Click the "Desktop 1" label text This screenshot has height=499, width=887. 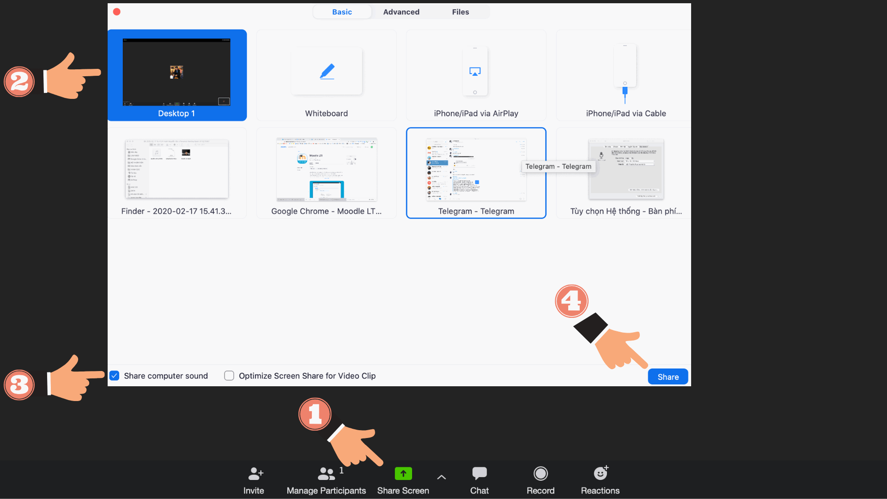[176, 113]
